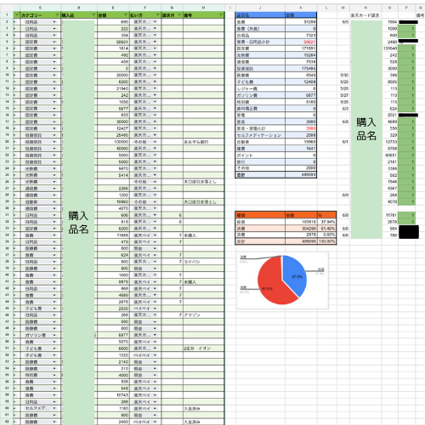The height and width of the screenshot is (425, 425).
Task: Select column E header
Action: [x=113, y=8]
